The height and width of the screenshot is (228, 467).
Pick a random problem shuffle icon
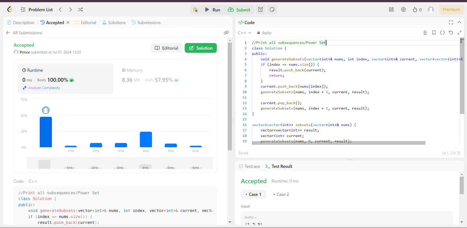coord(80,9)
